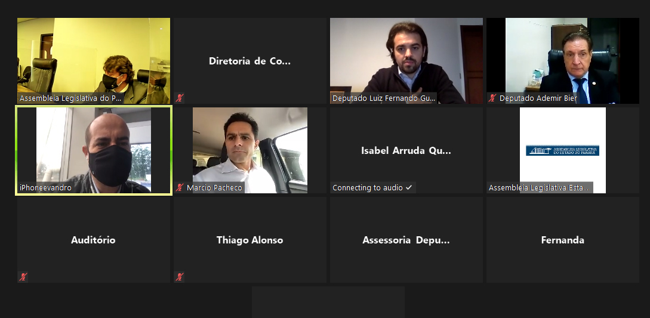Click the iPhoneevandro name label
650x318 pixels.
(45, 188)
